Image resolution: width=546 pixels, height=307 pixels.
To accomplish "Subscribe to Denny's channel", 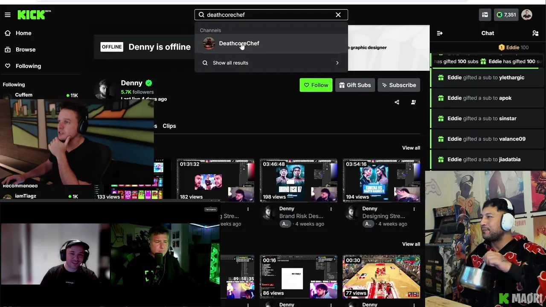I will (x=399, y=85).
